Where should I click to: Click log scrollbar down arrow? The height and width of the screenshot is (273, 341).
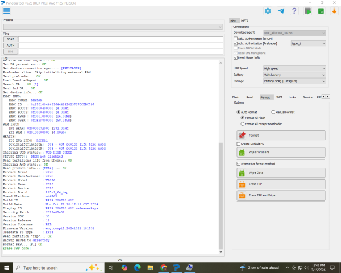221,252
